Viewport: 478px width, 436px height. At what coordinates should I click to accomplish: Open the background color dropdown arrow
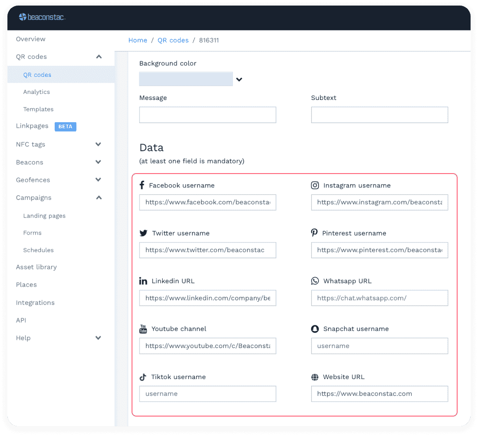point(239,80)
